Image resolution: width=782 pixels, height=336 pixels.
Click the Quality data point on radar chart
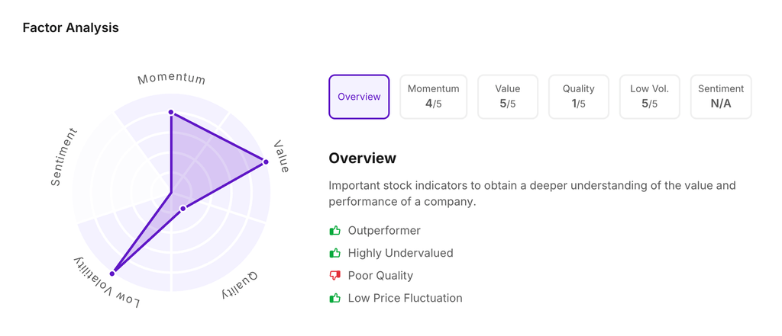coord(183,208)
